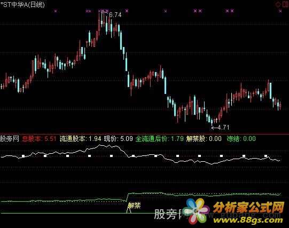Click the 现价 5.09 value
289x228 pixels.
pyautogui.click(x=119, y=139)
